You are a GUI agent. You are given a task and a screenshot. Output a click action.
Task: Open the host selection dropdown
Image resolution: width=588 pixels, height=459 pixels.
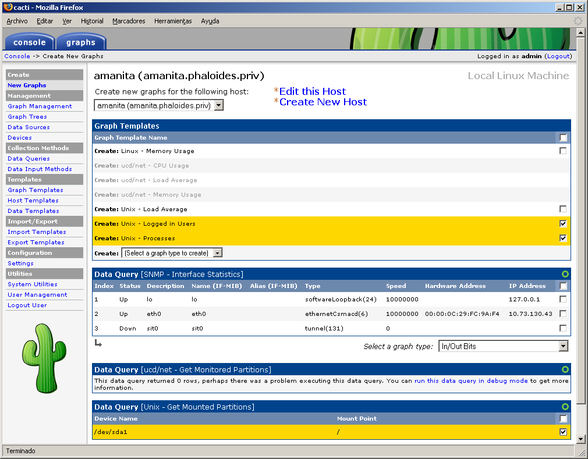coord(158,105)
